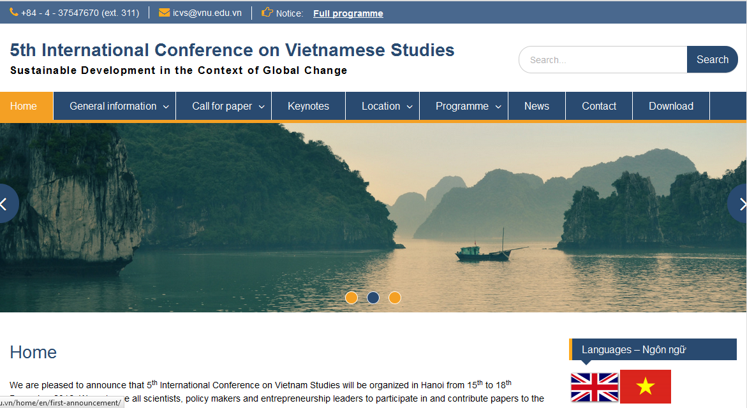Go to previous slide with left arrow
This screenshot has width=747, height=408.
pyautogui.click(x=6, y=204)
